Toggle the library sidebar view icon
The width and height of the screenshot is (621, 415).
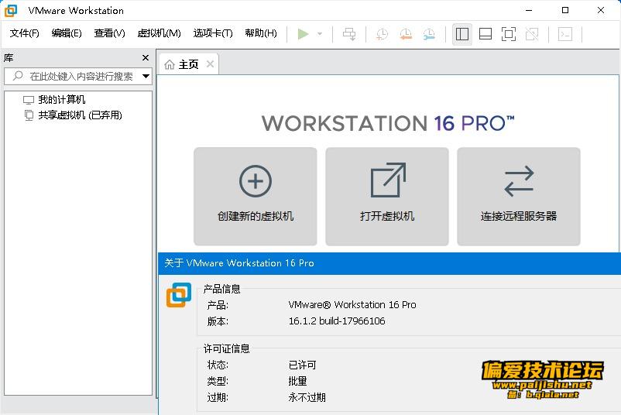[462, 34]
